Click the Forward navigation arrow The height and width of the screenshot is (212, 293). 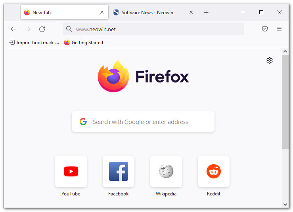[28, 29]
